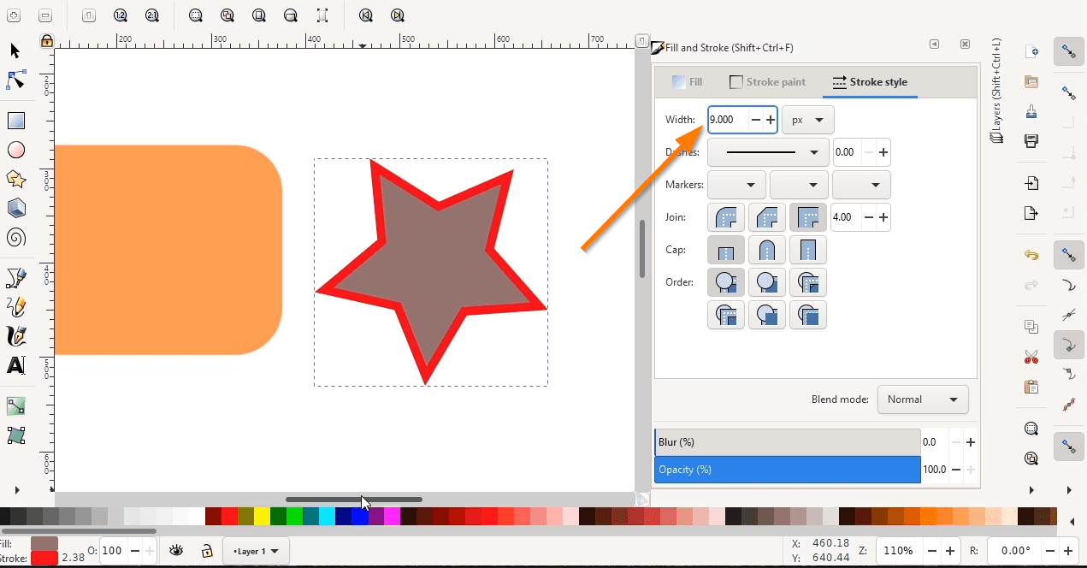
Task: Toggle layer visibility eye in status bar
Action: [177, 551]
